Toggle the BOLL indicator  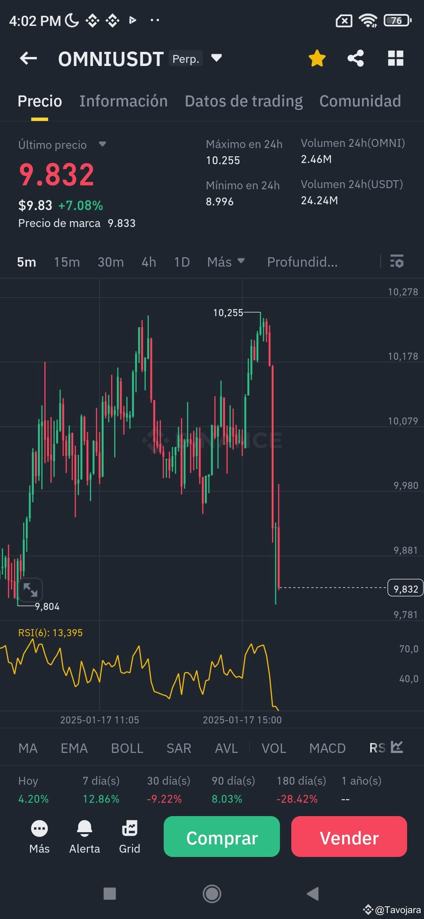click(127, 748)
